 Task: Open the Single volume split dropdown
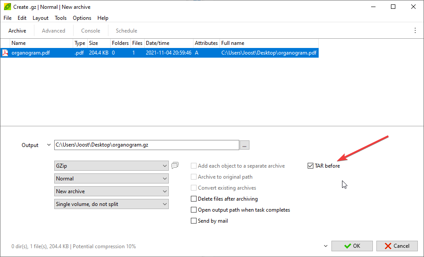click(x=112, y=204)
